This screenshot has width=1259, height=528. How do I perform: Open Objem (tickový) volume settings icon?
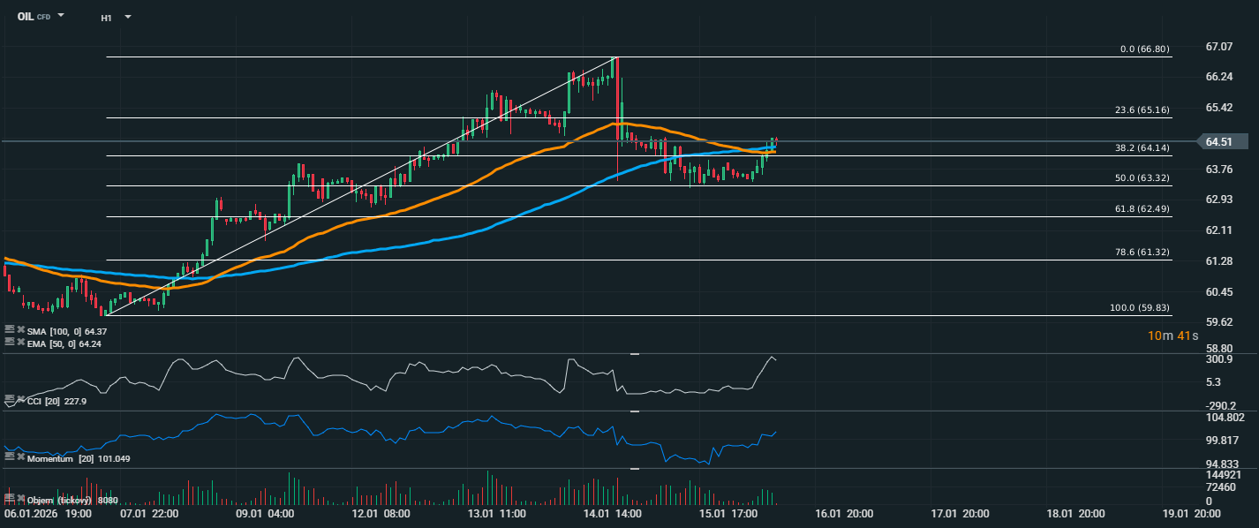(10, 499)
